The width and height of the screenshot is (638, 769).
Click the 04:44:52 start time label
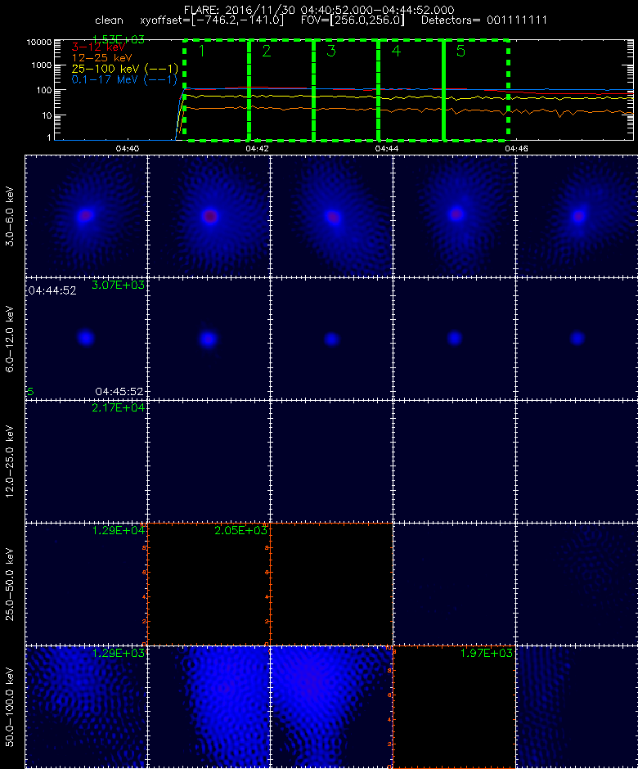(x=52, y=290)
